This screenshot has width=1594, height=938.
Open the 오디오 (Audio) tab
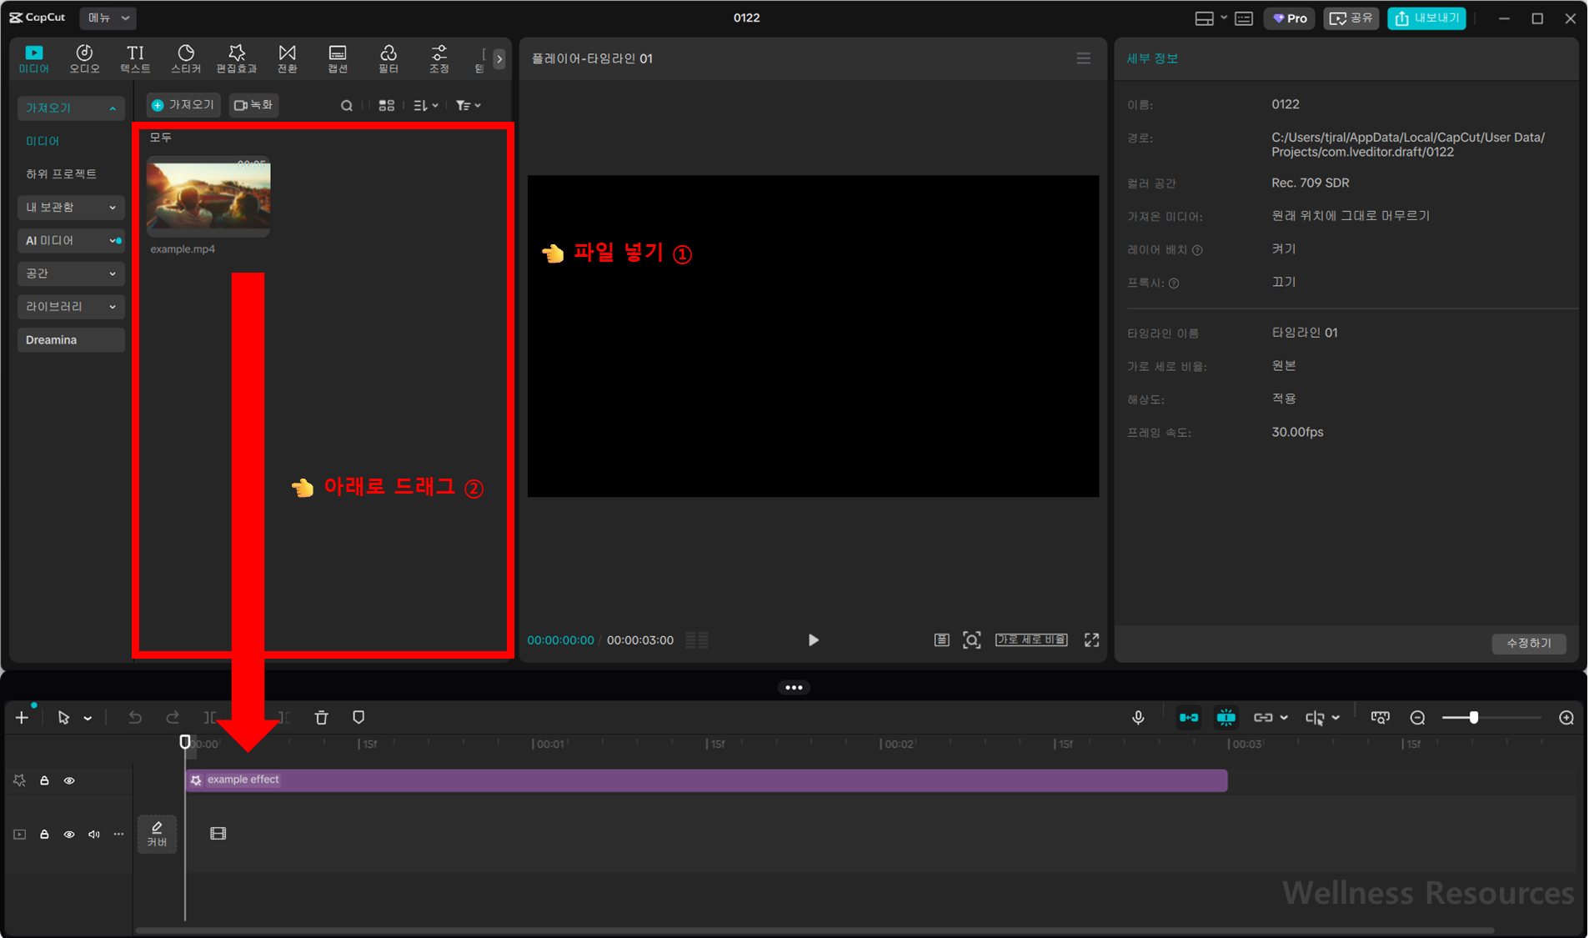point(84,58)
